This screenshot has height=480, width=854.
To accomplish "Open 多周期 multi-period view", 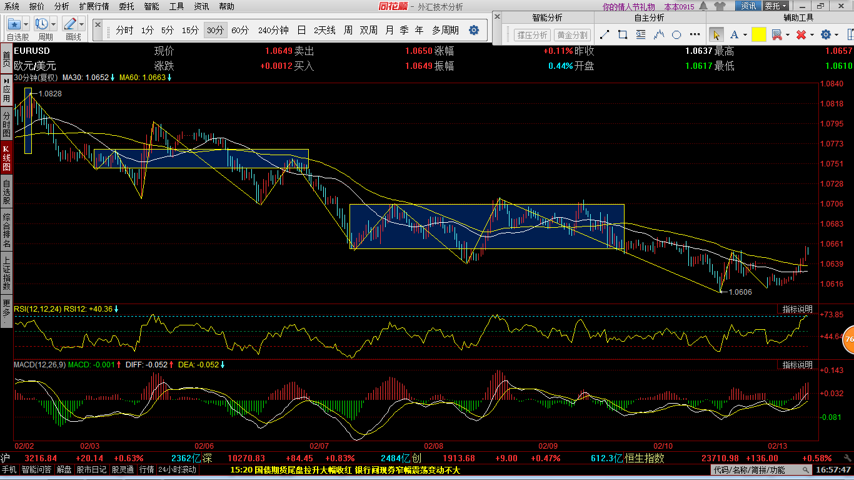I will pyautogui.click(x=445, y=30).
